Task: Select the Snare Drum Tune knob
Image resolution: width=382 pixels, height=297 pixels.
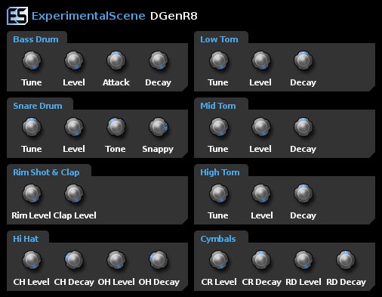Action: pos(32,127)
